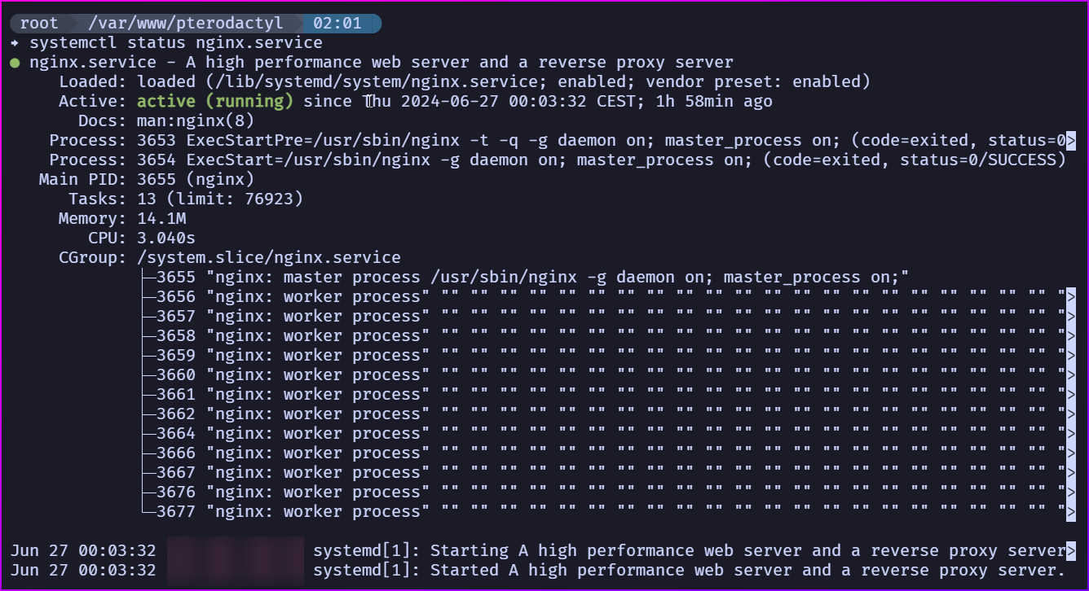Click the truncation chevron on the ExecStartPre line
Screen dimensions: 1089x591
tap(1073, 140)
